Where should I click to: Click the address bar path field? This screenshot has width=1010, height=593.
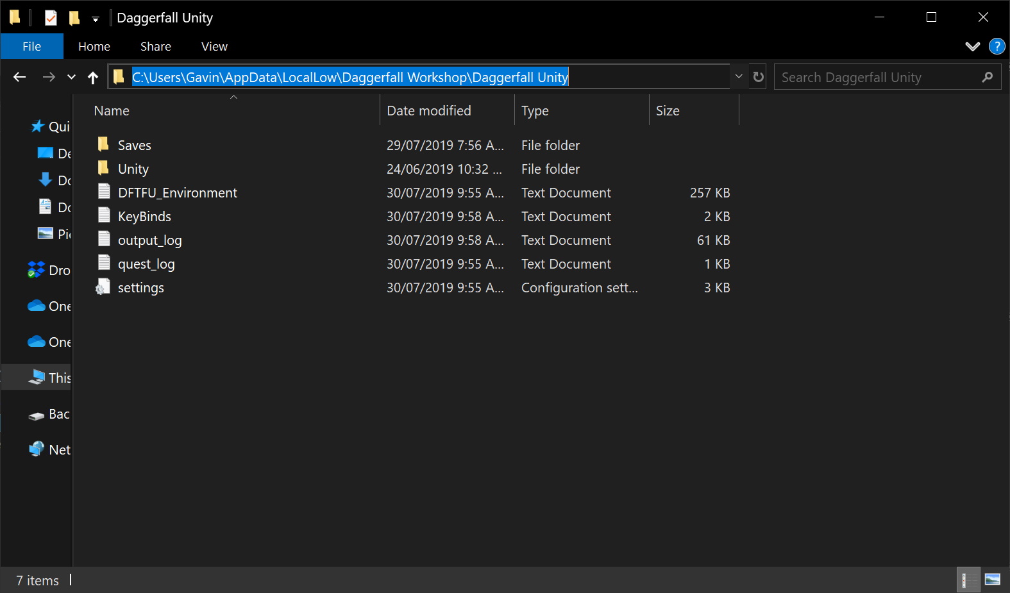[x=419, y=77]
